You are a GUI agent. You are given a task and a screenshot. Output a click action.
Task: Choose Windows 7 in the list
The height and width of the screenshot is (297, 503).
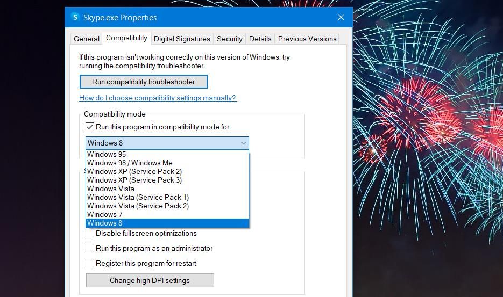pos(167,215)
